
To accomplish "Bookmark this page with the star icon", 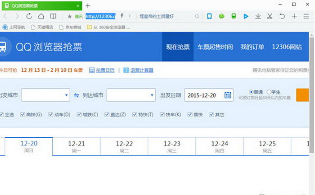I will (69, 17).
